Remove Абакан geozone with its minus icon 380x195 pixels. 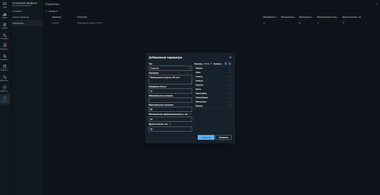(229, 68)
